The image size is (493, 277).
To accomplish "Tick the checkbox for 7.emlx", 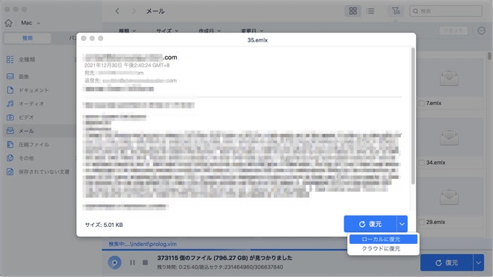I will point(422,103).
